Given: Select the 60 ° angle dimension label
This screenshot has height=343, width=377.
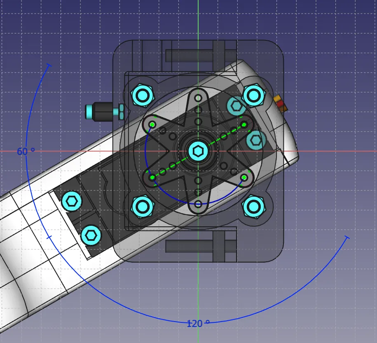Looking at the screenshot, I should pos(26,151).
